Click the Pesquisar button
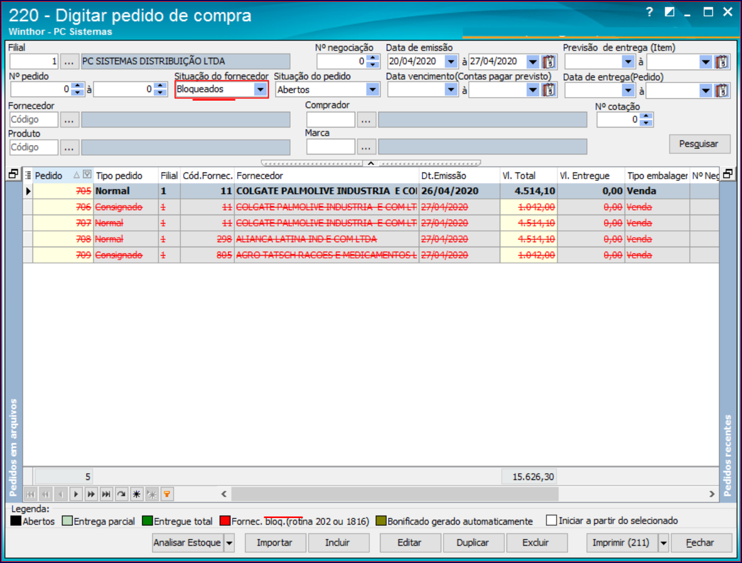This screenshot has height=563, width=742. (700, 144)
